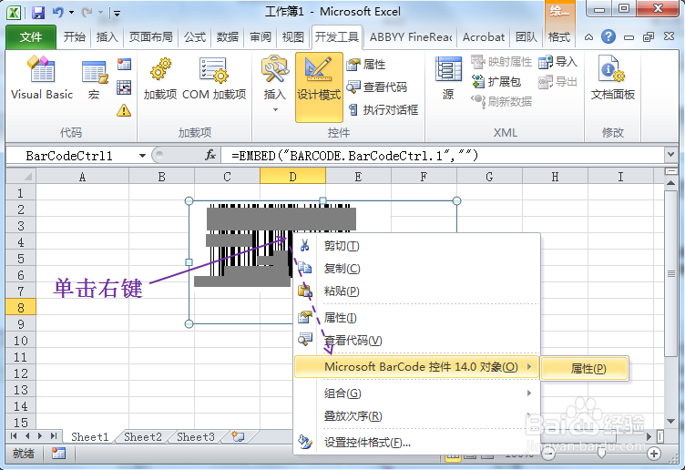
Task: Switch to the Sheet2 worksheet tab
Action: click(x=143, y=437)
